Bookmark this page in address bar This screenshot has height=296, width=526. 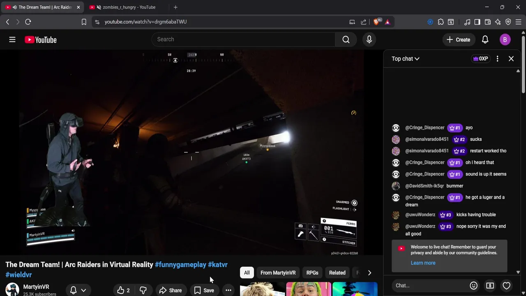[x=84, y=22]
